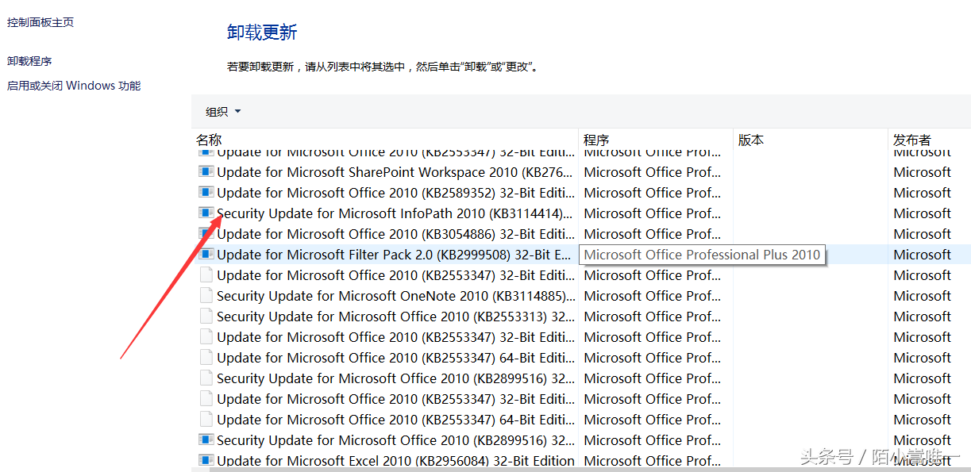The height and width of the screenshot is (472, 971).
Task: Open the 组织 dropdown menu
Action: coord(223,112)
